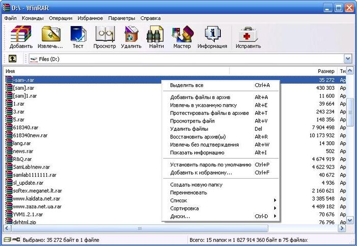Select file www.kaldata.net.rar

pos(37,199)
